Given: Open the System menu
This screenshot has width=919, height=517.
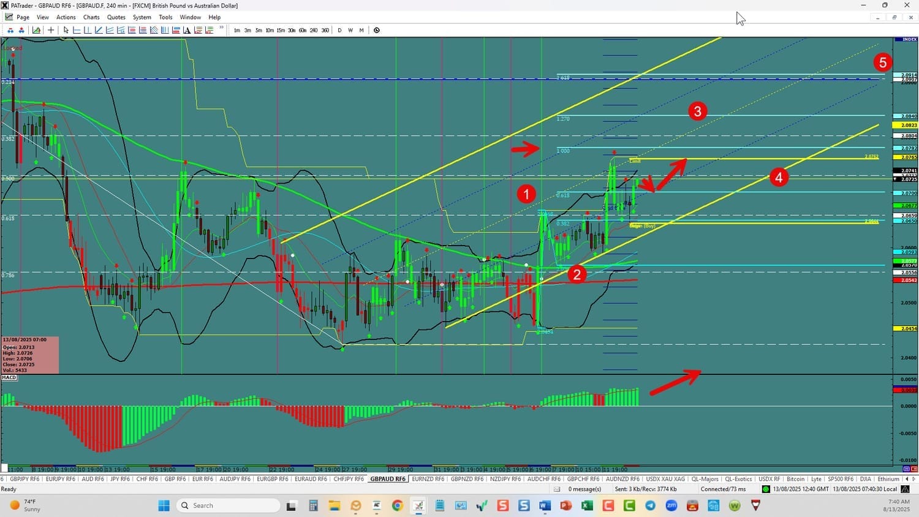Looking at the screenshot, I should pos(142,17).
